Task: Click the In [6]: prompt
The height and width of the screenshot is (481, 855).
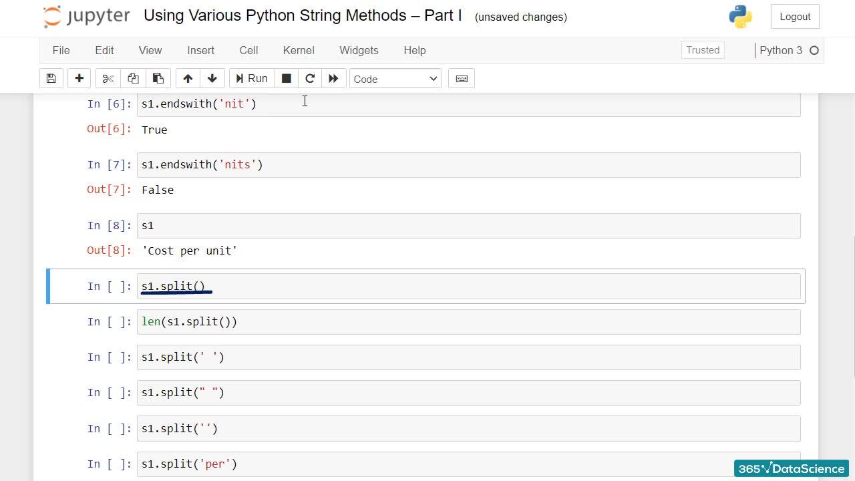Action: 110,104
